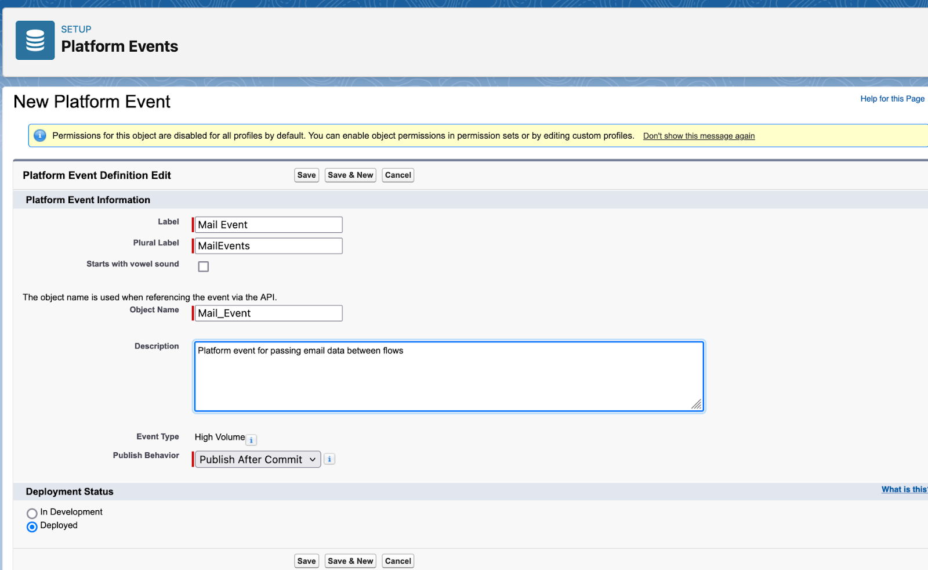Uncheck the Starts with vowel sound checkbox
Viewport: 928px width, 570px height.
pyautogui.click(x=203, y=266)
